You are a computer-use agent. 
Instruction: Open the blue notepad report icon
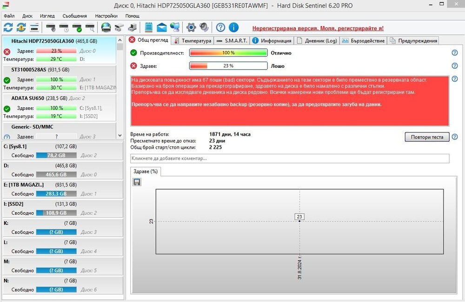[149, 27]
